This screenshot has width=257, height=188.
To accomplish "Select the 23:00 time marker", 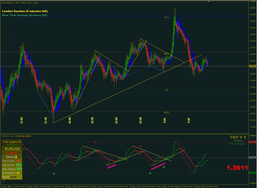I will pyautogui.click(x=116, y=120).
